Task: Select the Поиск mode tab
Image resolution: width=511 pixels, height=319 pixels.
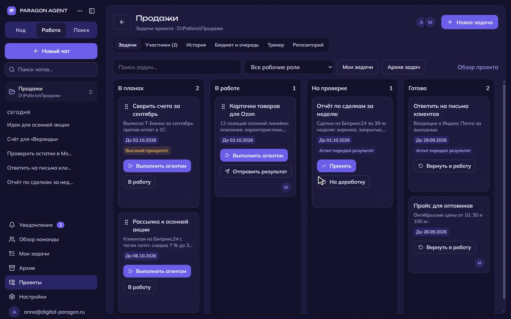Action: [x=81, y=30]
